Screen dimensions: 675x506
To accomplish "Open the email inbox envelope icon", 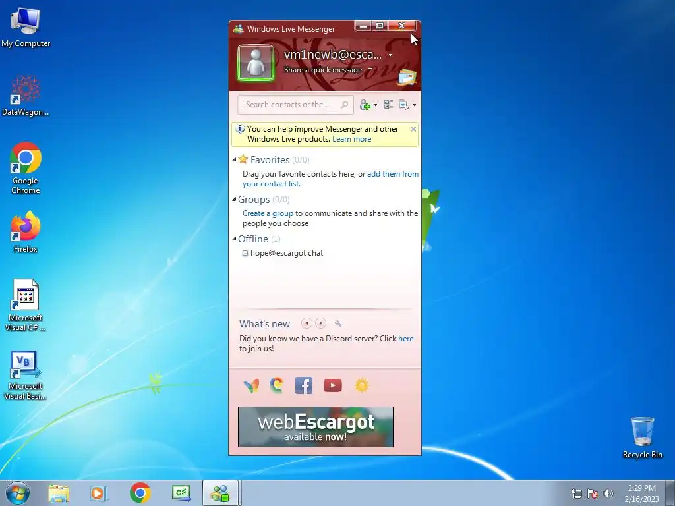I will pyautogui.click(x=407, y=78).
